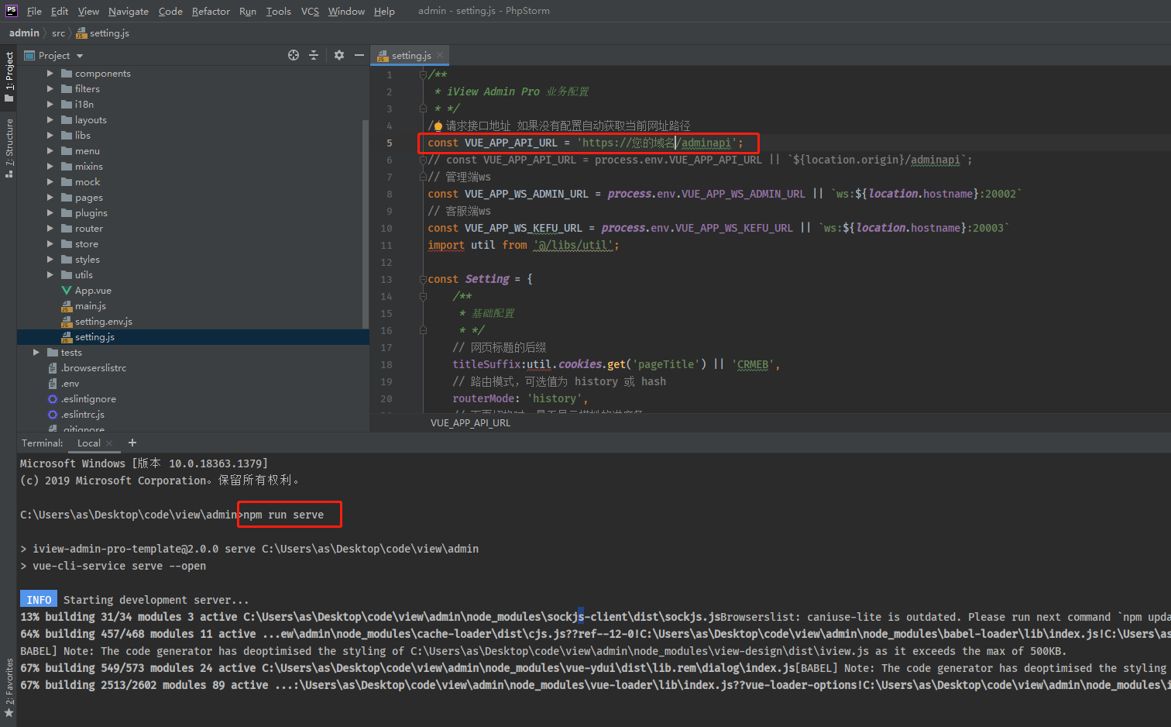Open the View menu

[x=88, y=11]
